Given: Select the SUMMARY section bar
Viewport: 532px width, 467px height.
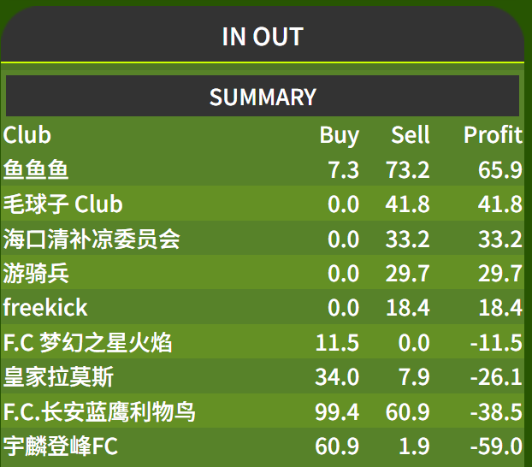Looking at the screenshot, I should point(263,96).
